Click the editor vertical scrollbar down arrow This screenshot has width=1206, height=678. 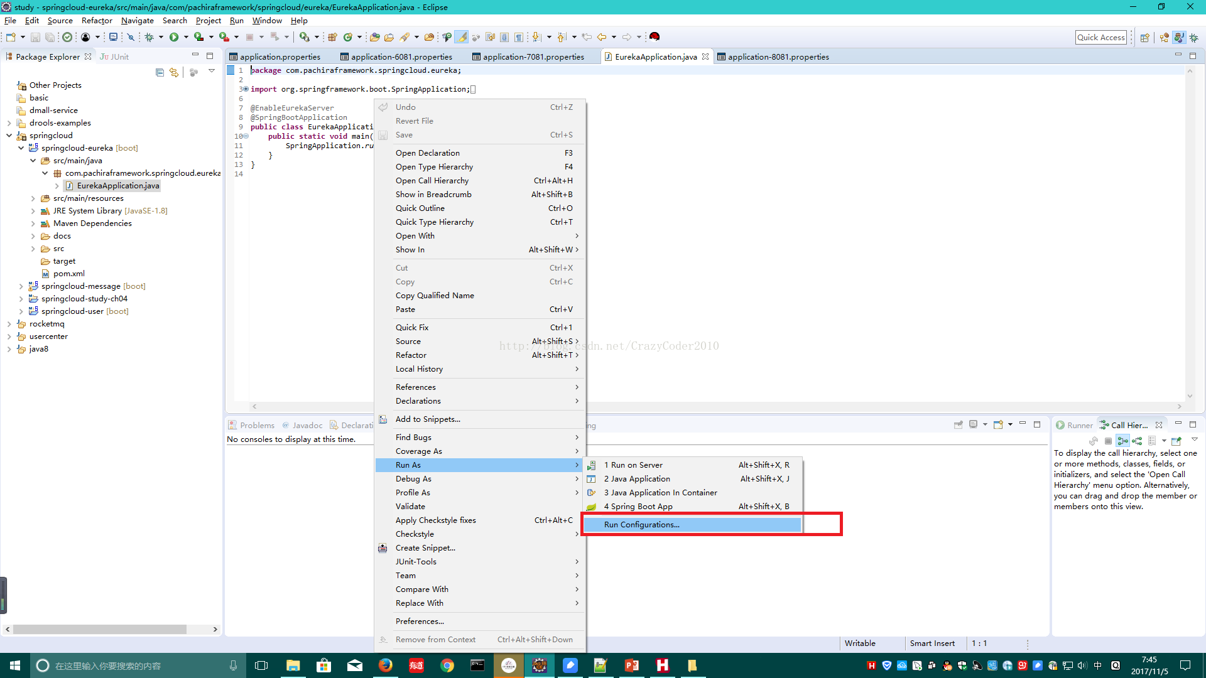1190,396
